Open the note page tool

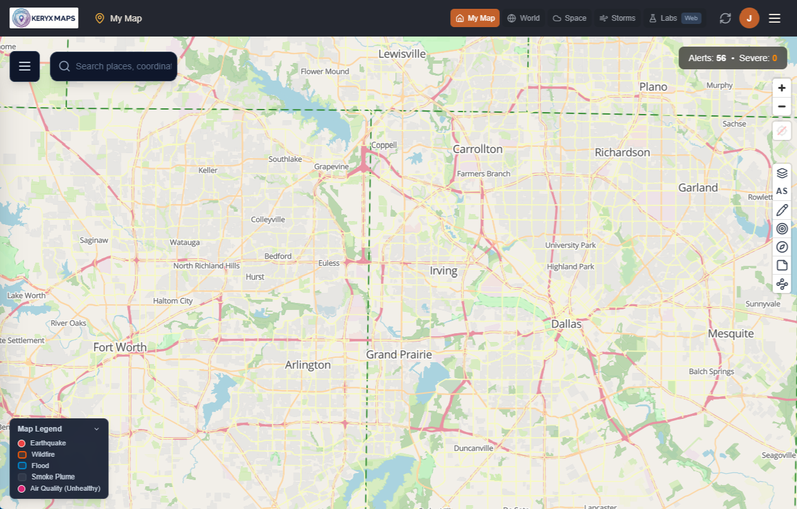782,265
